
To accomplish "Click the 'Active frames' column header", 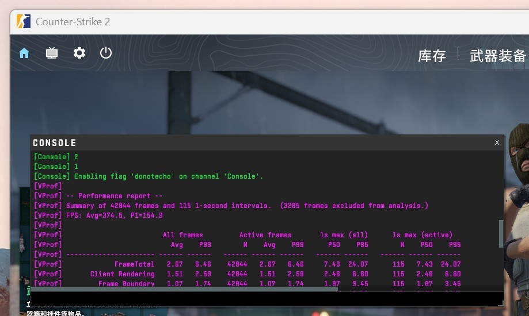I will (x=265, y=235).
